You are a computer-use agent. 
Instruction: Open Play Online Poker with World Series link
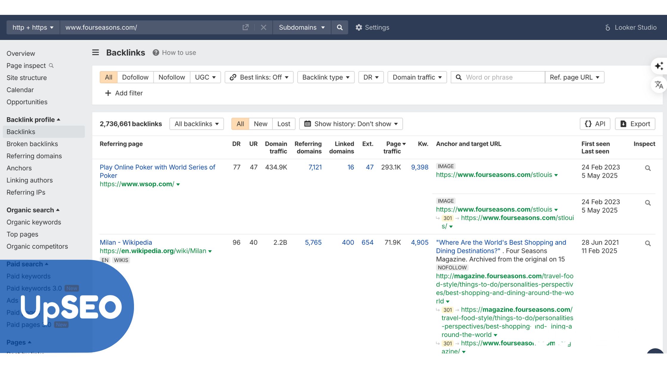(158, 171)
